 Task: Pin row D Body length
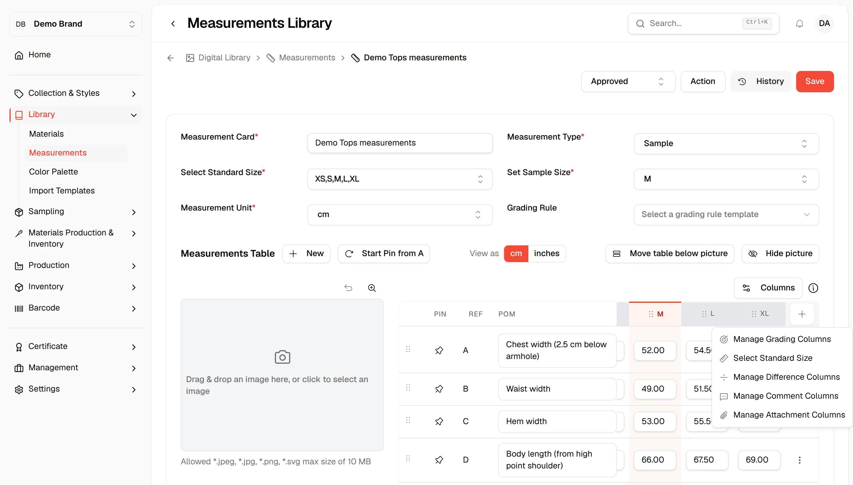point(439,460)
